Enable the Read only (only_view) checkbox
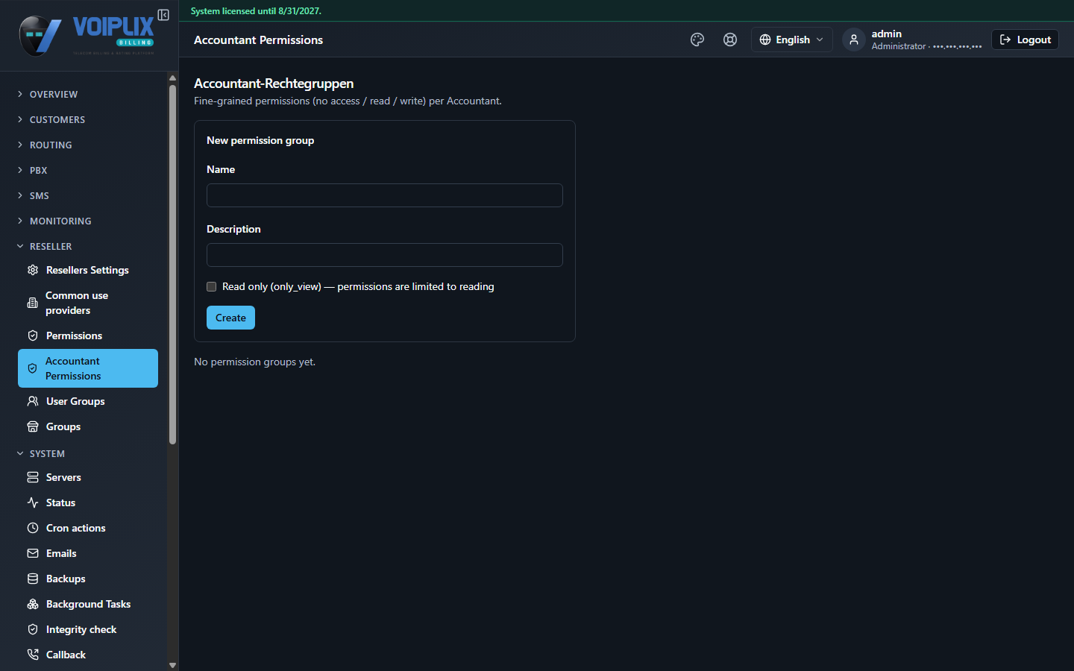Image resolution: width=1074 pixels, height=671 pixels. click(212, 286)
